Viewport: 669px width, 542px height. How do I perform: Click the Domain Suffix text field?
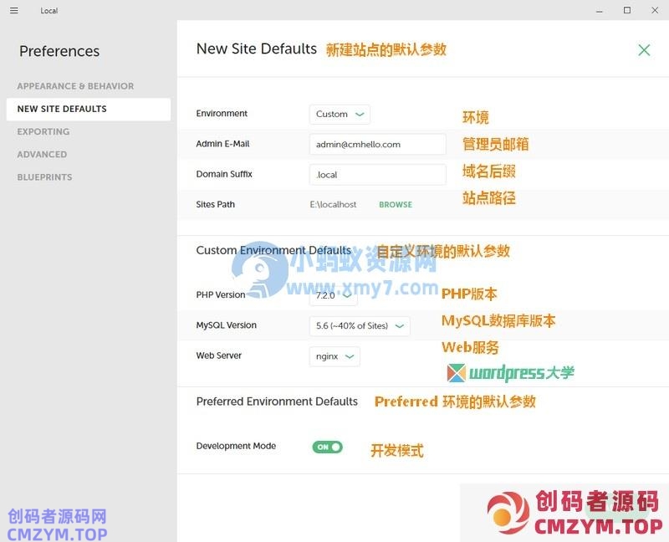[x=377, y=175]
